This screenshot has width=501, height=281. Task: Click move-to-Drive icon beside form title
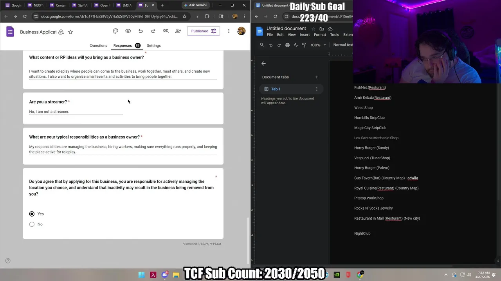pos(61,32)
